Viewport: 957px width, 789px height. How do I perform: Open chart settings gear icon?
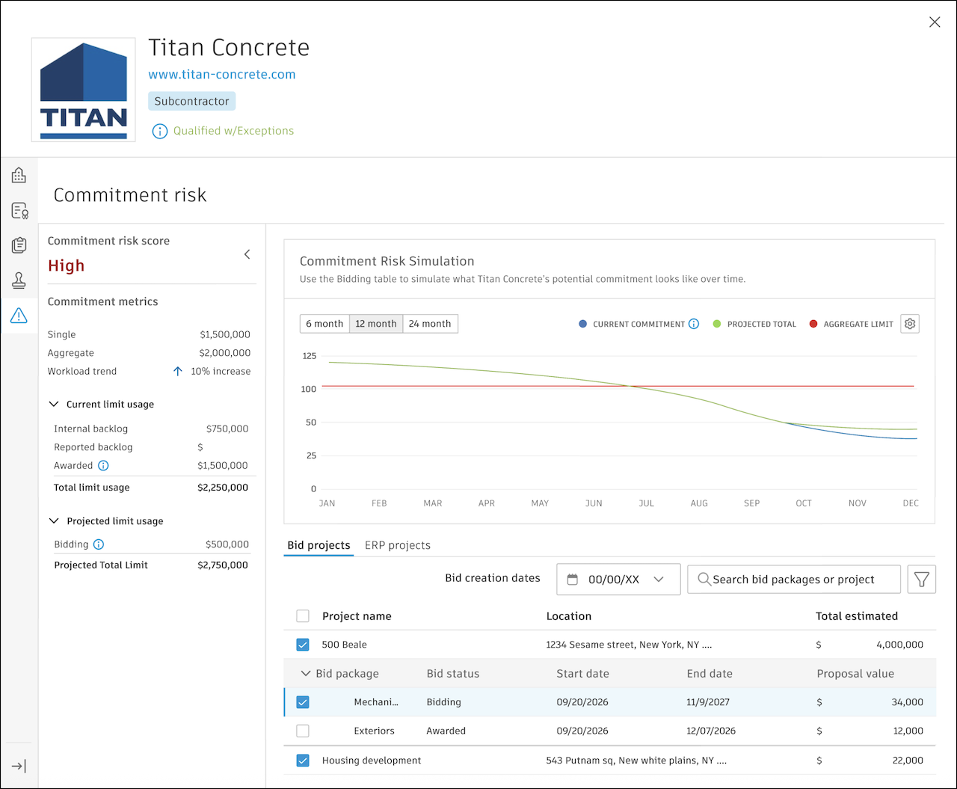tap(910, 324)
